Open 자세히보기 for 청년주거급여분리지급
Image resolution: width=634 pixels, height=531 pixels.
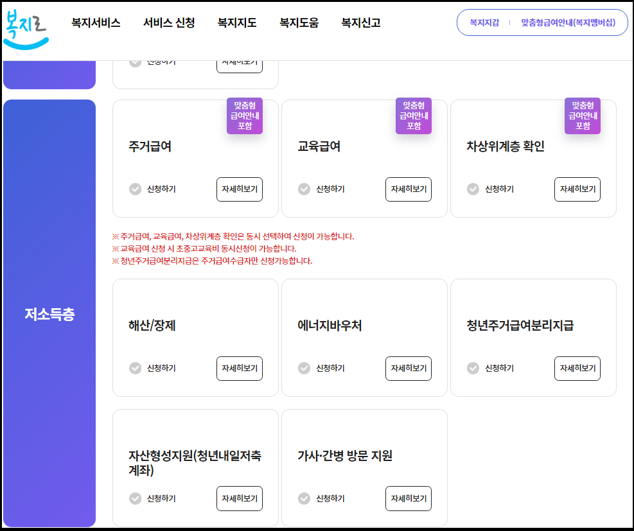577,369
